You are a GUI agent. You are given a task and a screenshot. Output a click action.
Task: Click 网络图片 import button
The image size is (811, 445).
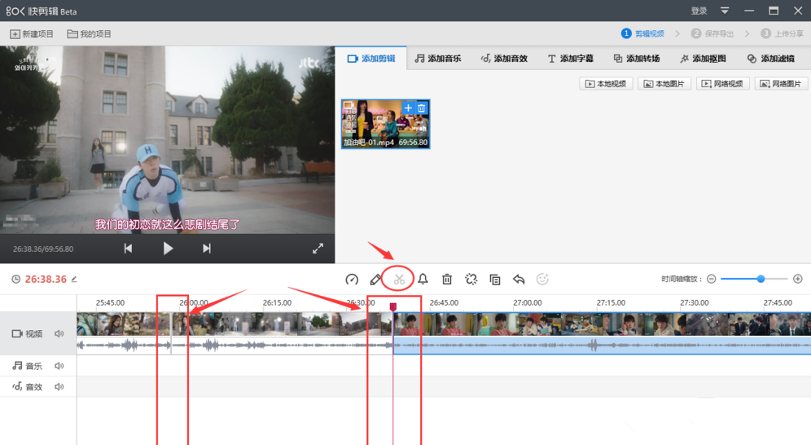tap(781, 84)
